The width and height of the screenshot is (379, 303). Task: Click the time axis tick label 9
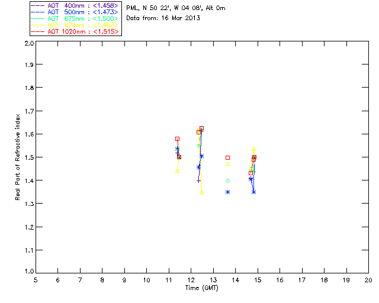pos(124,280)
